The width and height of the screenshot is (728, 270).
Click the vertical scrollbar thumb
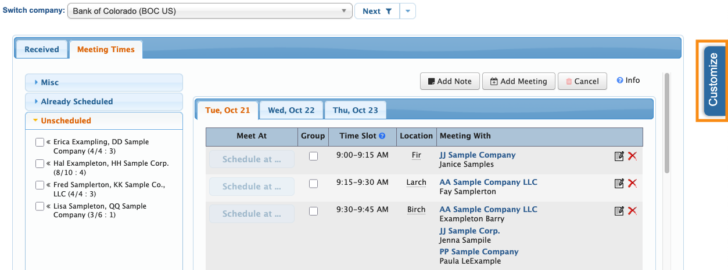click(667, 122)
